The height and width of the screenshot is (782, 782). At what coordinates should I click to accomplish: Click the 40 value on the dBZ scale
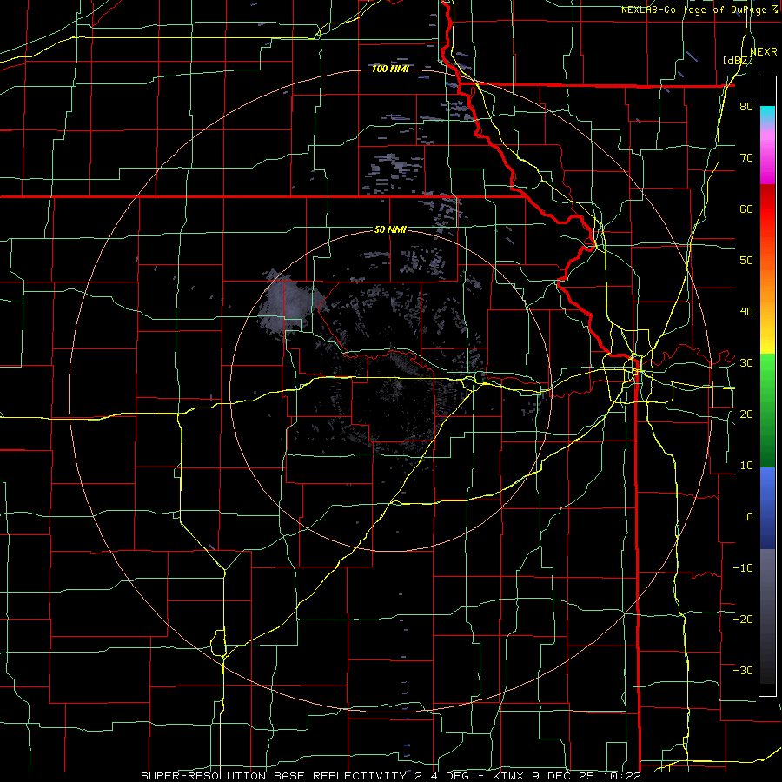(746, 312)
